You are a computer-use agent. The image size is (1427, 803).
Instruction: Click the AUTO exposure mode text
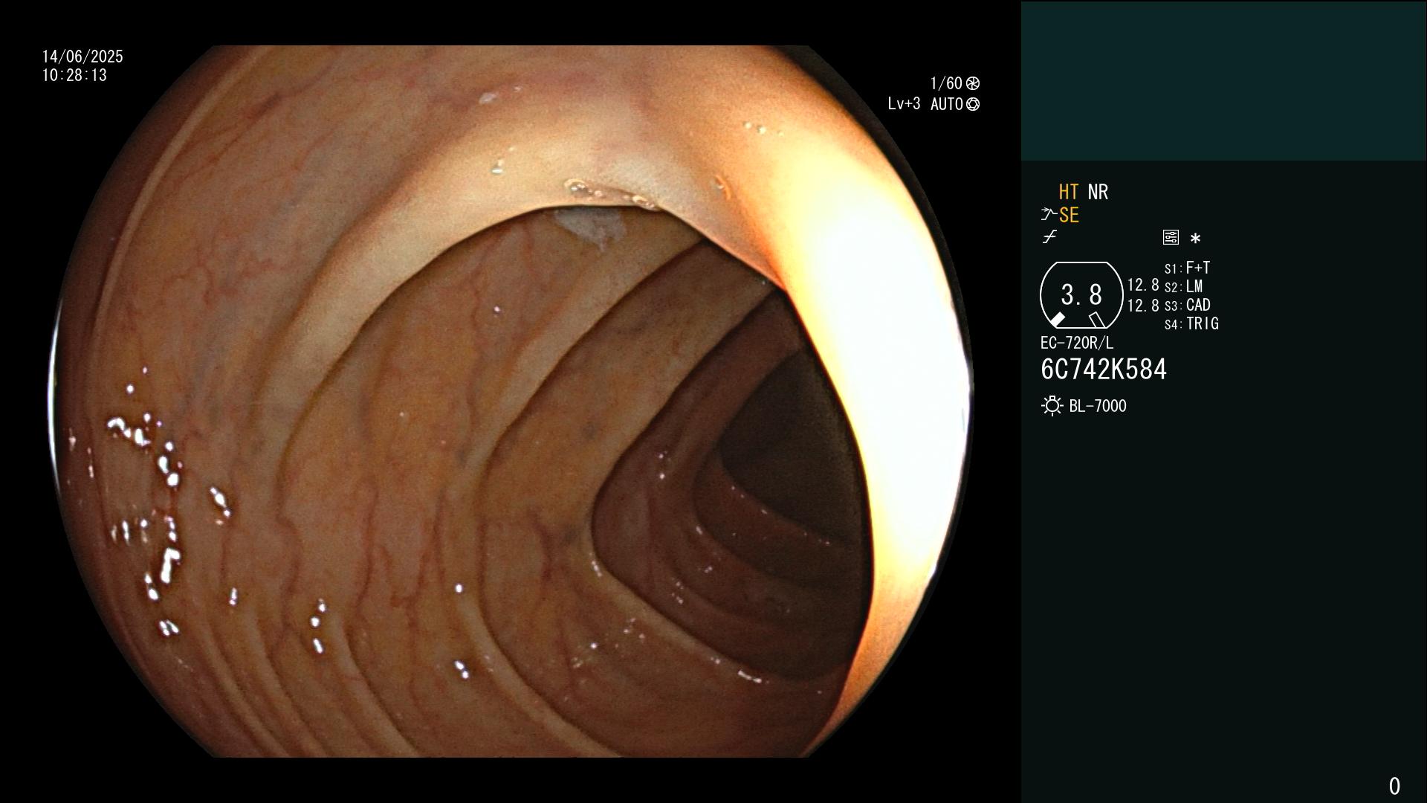pyautogui.click(x=947, y=104)
